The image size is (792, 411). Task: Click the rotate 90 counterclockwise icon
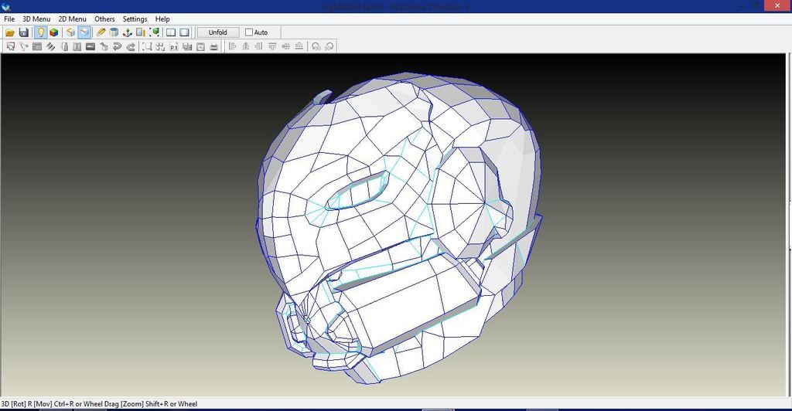[x=316, y=46]
